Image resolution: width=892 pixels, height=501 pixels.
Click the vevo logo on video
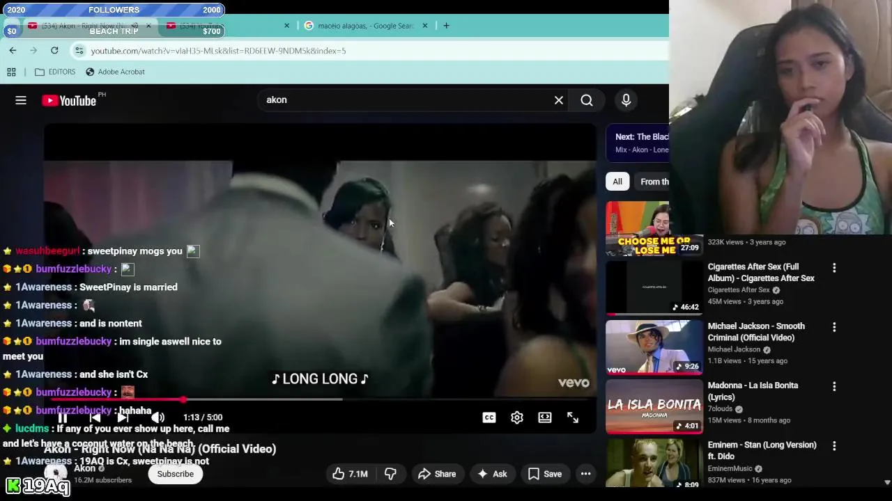click(574, 383)
